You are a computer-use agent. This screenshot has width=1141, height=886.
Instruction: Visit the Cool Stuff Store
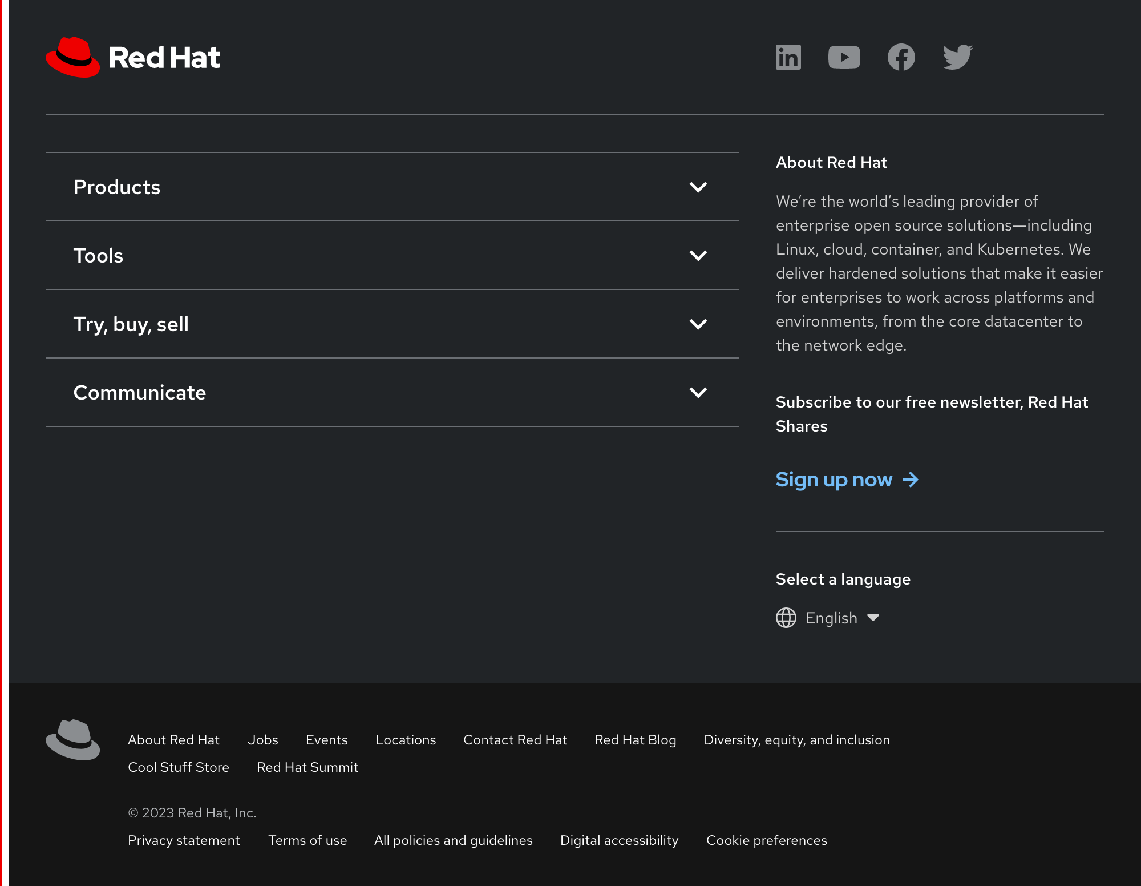(x=179, y=767)
